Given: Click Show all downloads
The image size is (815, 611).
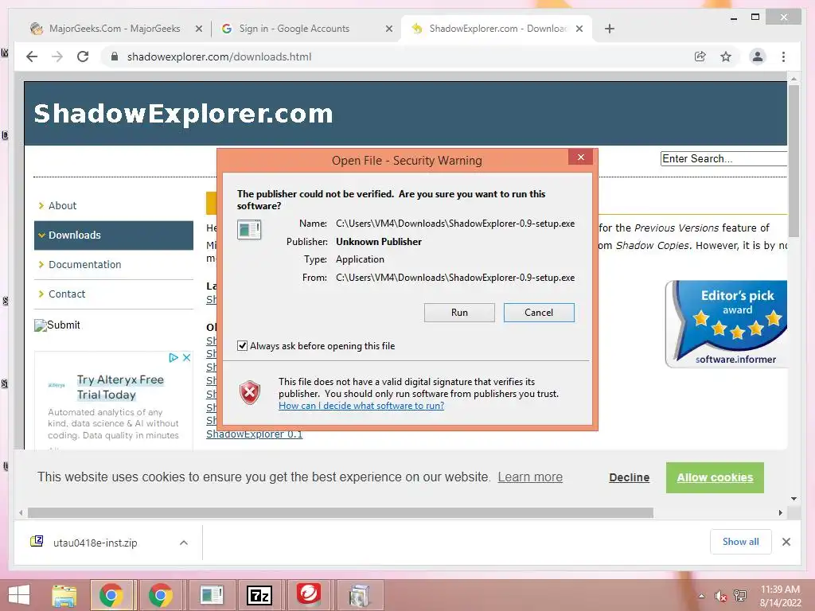Looking at the screenshot, I should pyautogui.click(x=740, y=542).
